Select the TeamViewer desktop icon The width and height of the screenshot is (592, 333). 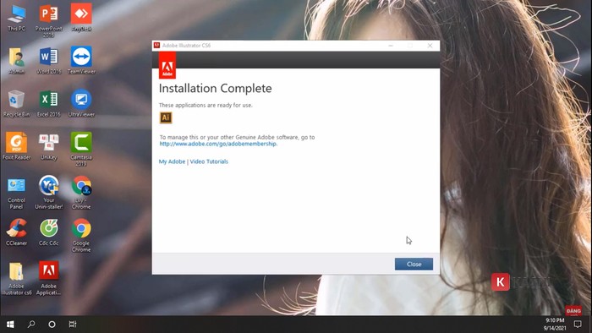(x=81, y=61)
